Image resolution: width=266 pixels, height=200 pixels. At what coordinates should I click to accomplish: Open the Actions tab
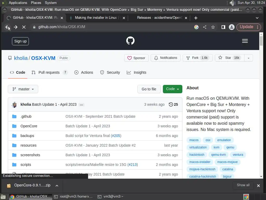(x=84, y=72)
